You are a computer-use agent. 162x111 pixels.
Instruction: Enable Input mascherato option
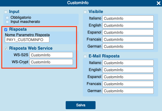7,22
